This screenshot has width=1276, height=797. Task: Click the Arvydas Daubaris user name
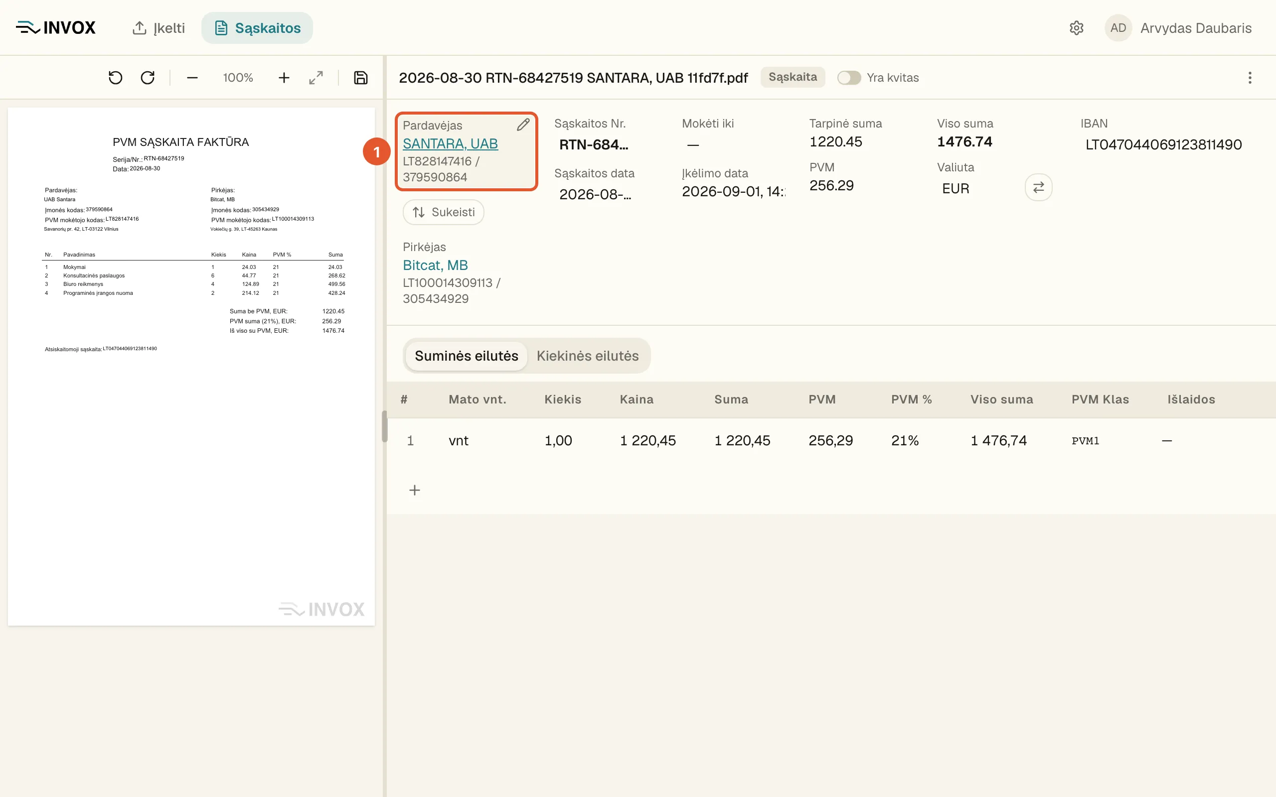coord(1196,28)
